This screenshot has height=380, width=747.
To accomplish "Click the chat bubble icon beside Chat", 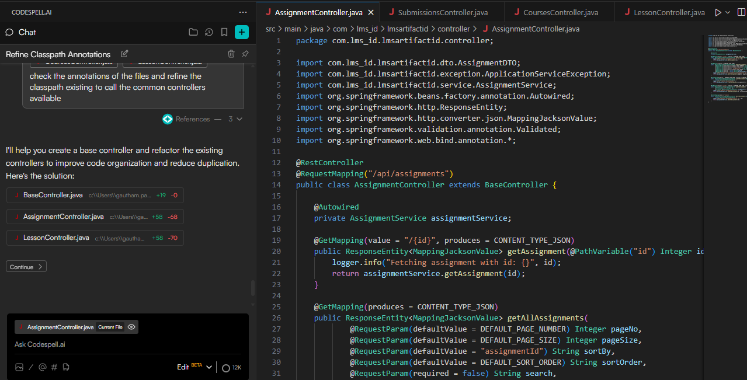I will point(9,32).
